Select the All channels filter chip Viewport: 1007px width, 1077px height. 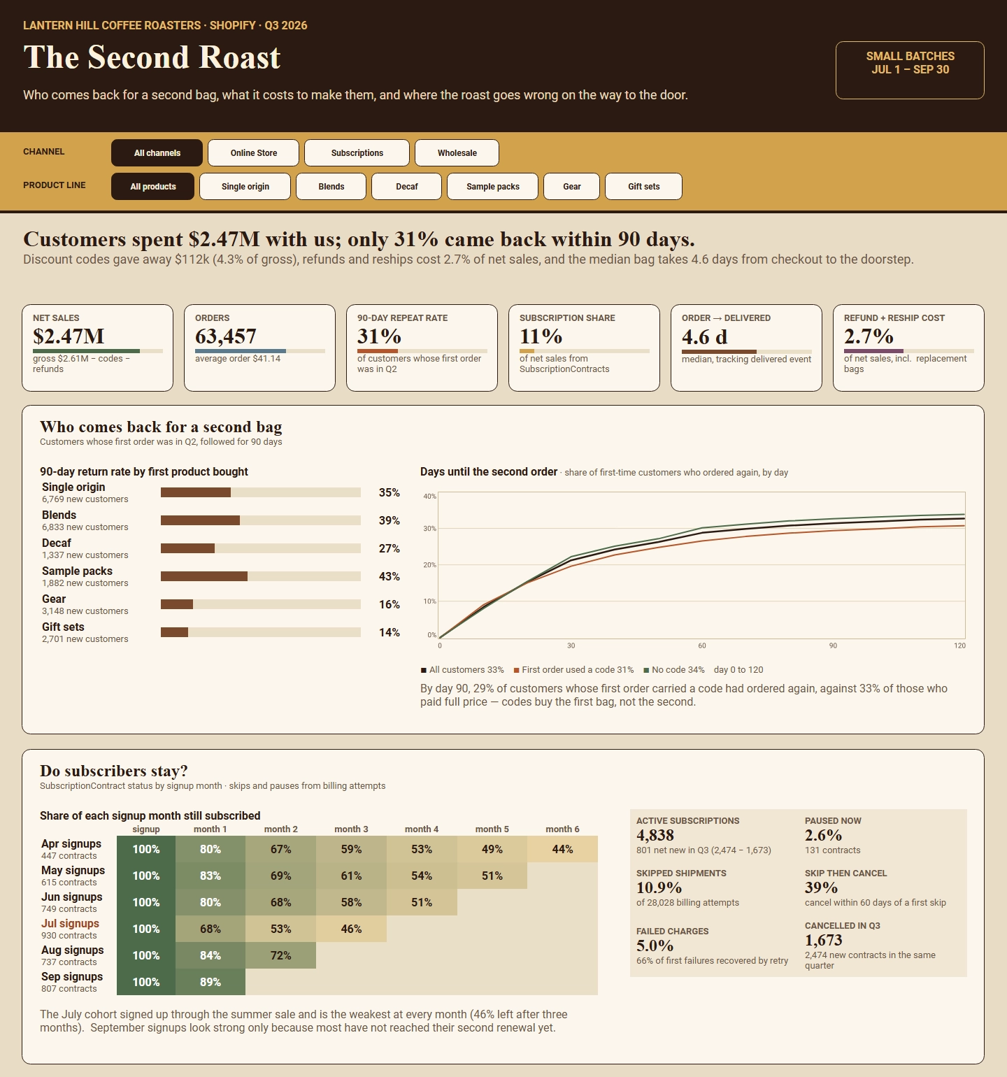tap(157, 152)
